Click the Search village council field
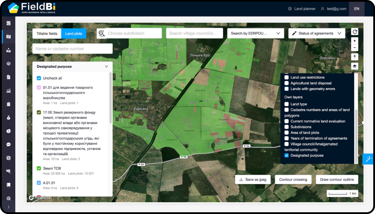Screen dimensions: 375x214 click(x=194, y=33)
